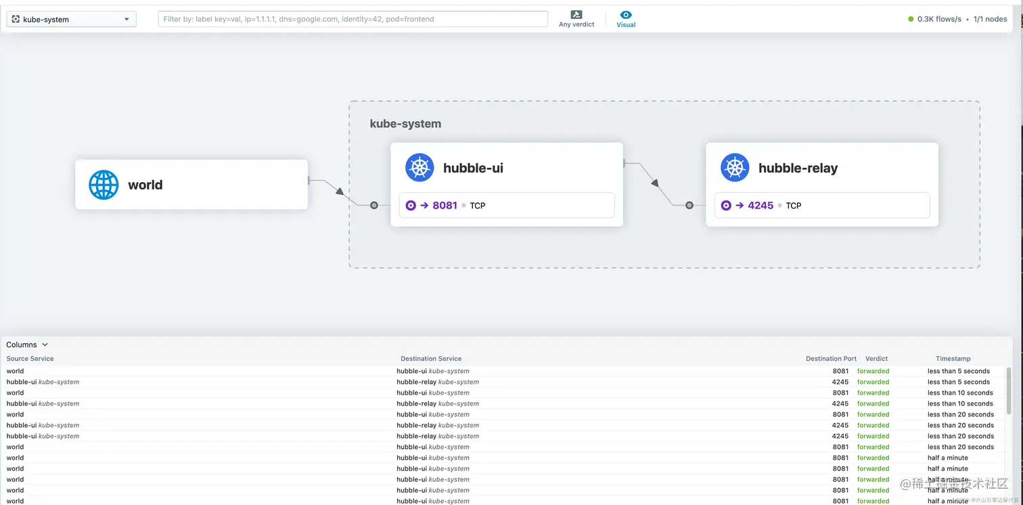Click the Source Service column header
1023x505 pixels.
click(x=30, y=359)
